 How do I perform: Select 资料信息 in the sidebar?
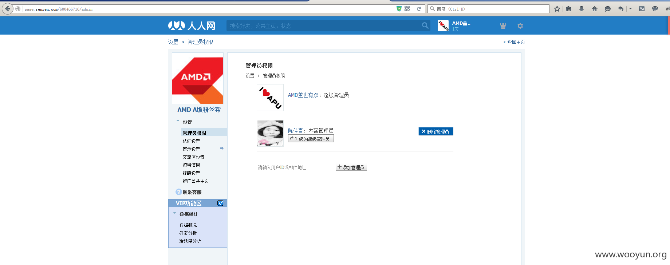pyautogui.click(x=191, y=165)
